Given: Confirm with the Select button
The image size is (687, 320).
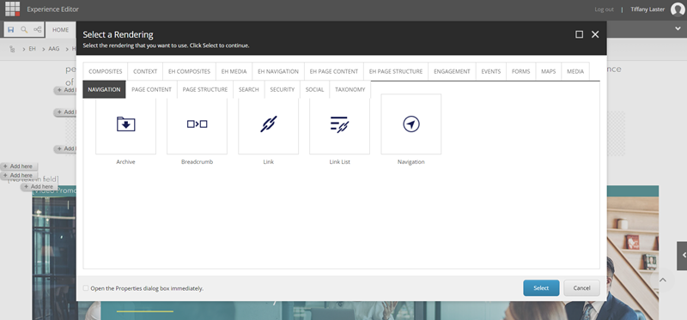Looking at the screenshot, I should click(x=541, y=288).
